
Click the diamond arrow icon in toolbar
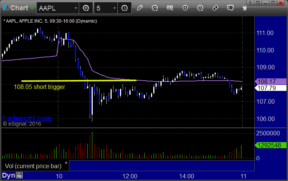click(215, 8)
